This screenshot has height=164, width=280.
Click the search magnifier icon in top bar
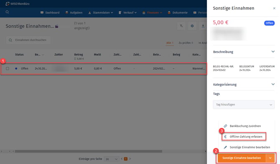click(7, 12)
